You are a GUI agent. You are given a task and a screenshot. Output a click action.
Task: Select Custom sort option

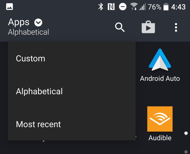pyautogui.click(x=72, y=58)
